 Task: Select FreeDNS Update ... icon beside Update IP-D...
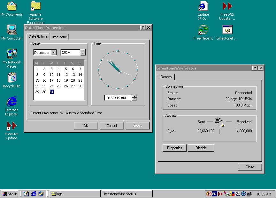227,11
